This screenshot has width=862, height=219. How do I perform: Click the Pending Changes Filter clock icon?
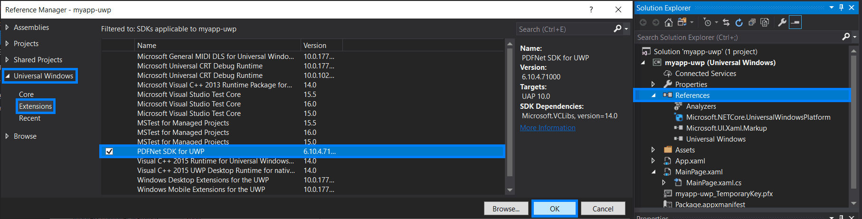[708, 22]
